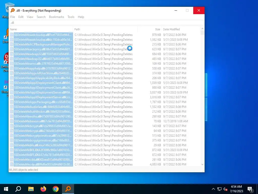Viewport: 258px width, 194px height.
Task: Click the muted volume tray icon
Action: tap(225, 189)
